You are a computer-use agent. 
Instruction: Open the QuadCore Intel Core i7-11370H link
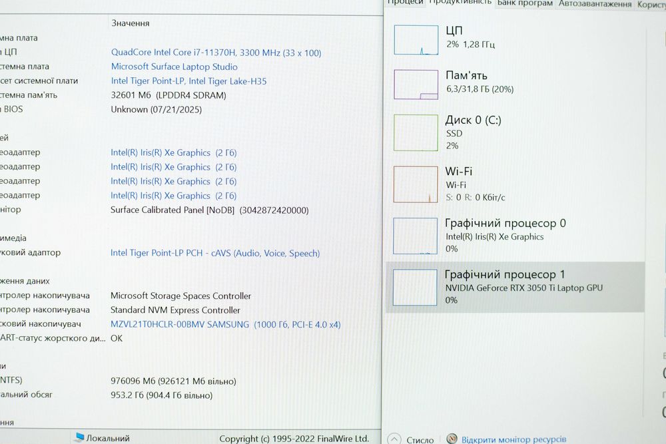click(216, 53)
